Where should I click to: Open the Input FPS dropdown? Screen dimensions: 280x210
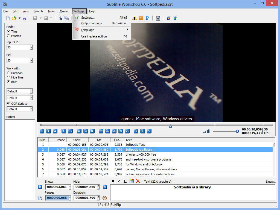pyautogui.click(x=31, y=47)
